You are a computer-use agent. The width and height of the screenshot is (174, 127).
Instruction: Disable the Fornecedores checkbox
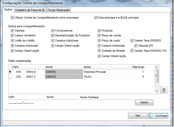[x=53, y=31]
